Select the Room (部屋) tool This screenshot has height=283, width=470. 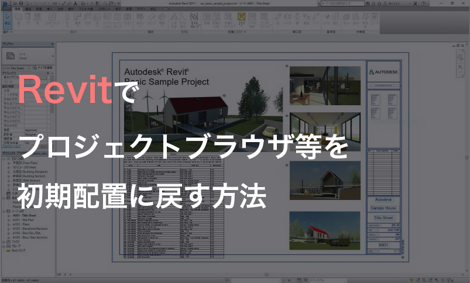coord(207,19)
